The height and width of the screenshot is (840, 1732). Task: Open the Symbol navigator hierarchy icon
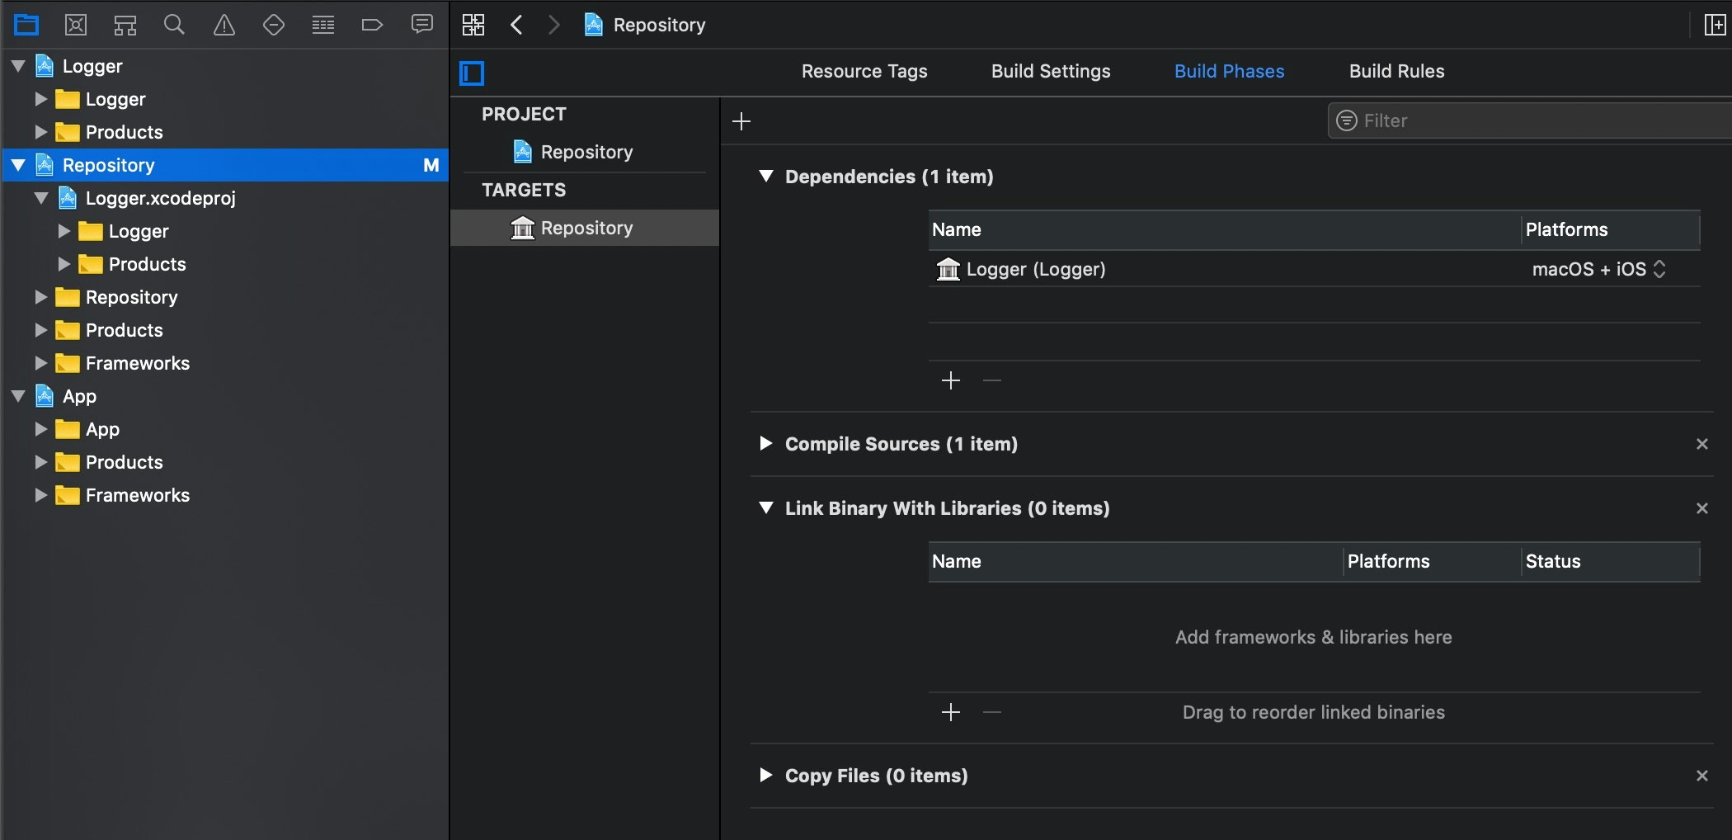pyautogui.click(x=125, y=25)
